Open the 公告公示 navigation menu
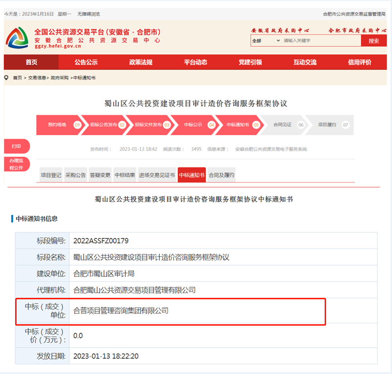392x374 pixels. click(x=86, y=62)
